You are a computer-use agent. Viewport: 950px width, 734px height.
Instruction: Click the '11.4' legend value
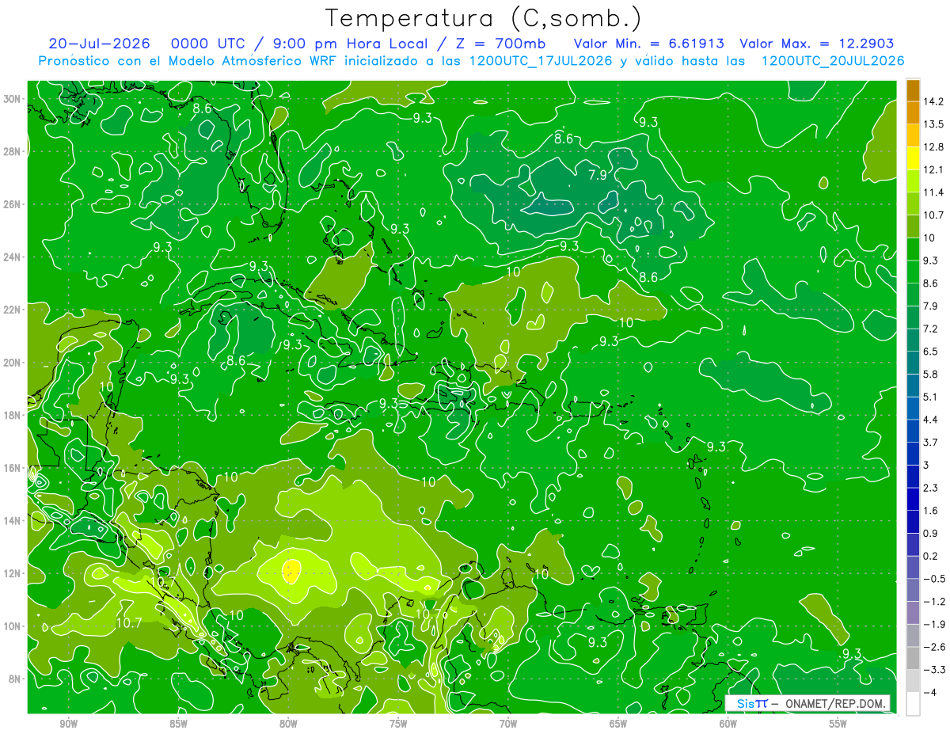coord(933,192)
